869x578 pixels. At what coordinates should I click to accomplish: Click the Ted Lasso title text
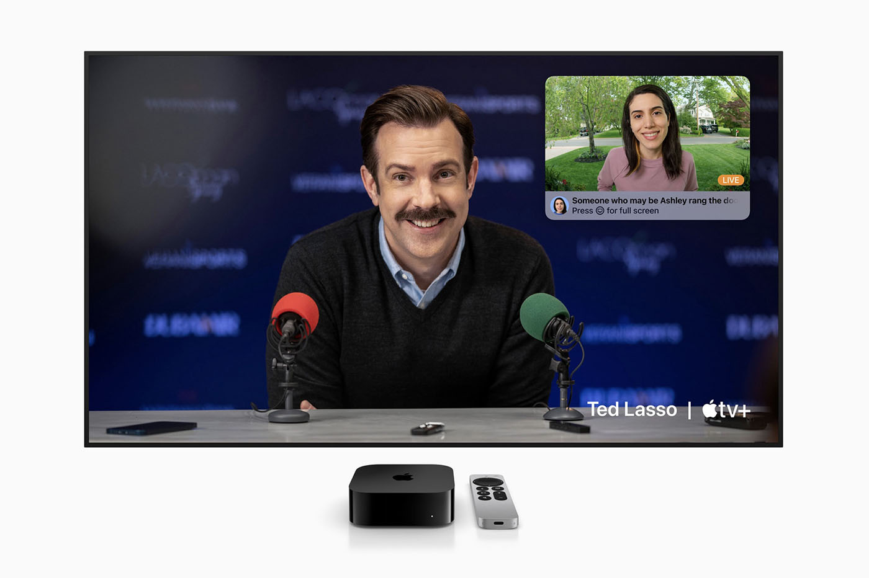pos(632,409)
